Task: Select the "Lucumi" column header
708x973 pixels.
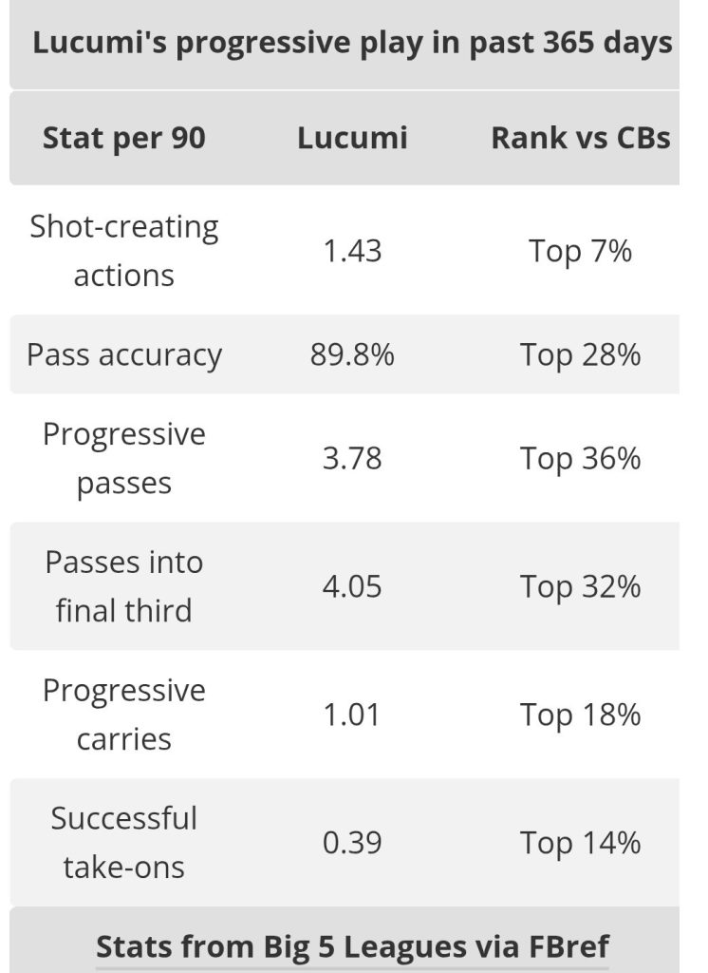Action: tap(352, 138)
